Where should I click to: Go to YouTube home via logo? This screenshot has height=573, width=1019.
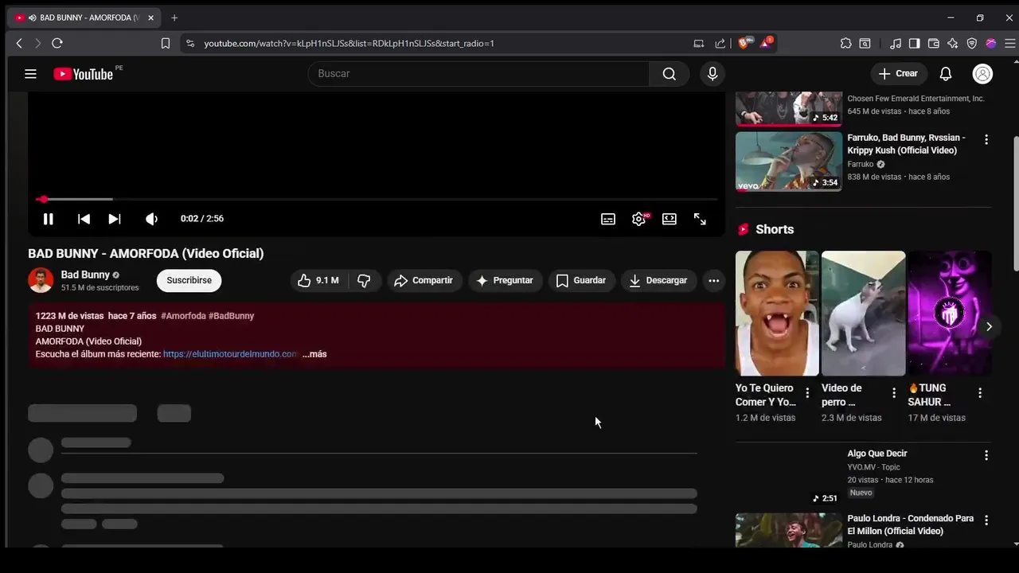[x=84, y=74]
